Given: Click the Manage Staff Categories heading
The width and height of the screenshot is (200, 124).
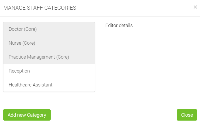Looking at the screenshot, I should (x=40, y=8).
